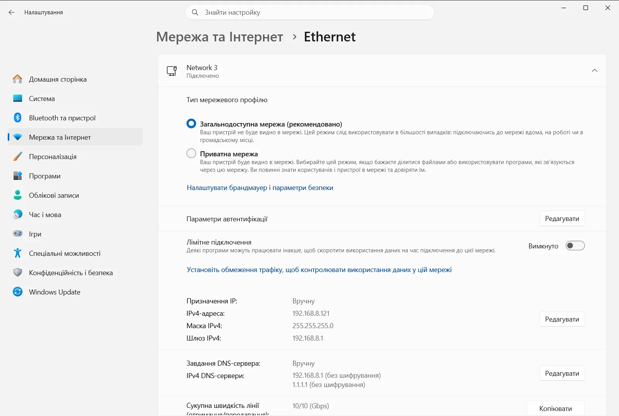Open Домашня сторінка in sidebar

pos(75,79)
